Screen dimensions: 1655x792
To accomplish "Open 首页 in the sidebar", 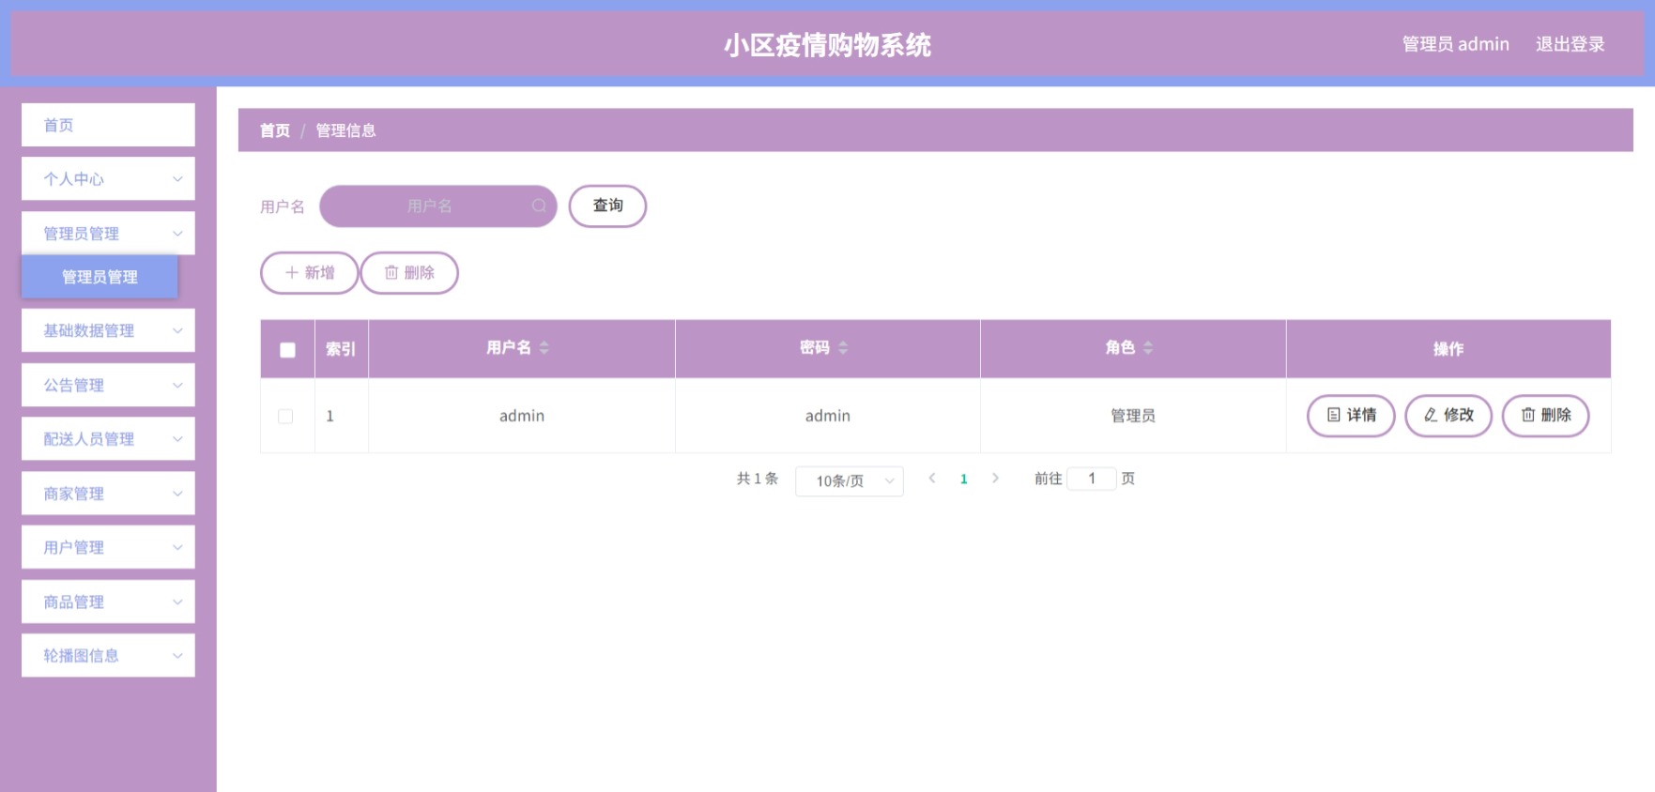I will pyautogui.click(x=108, y=125).
